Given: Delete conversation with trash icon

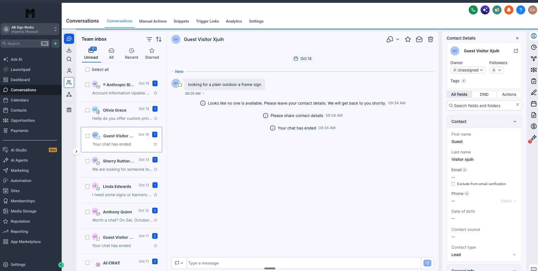Looking at the screenshot, I should (x=430, y=39).
